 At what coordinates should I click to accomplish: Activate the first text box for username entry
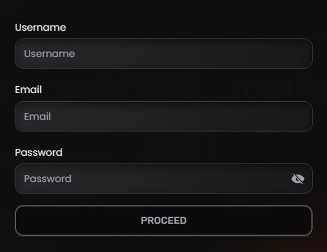click(163, 53)
